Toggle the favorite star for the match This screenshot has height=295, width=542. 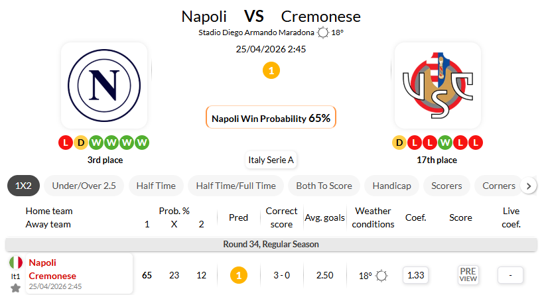(15, 288)
